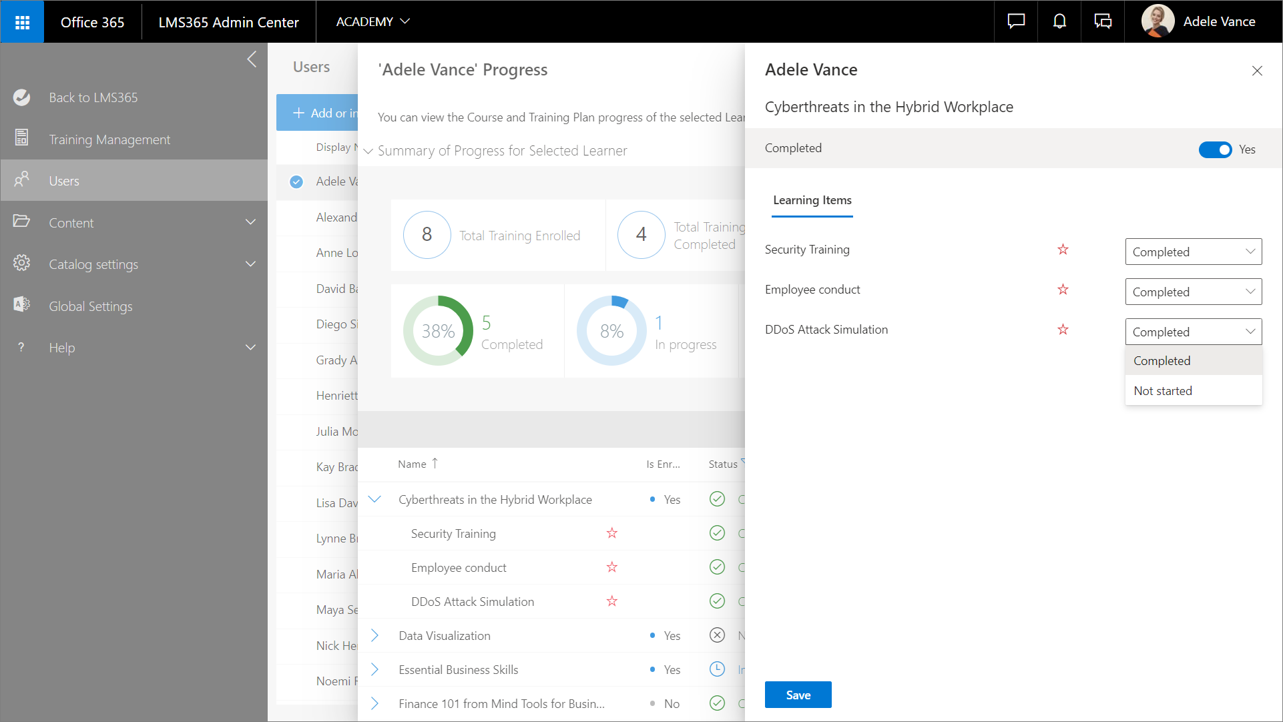The image size is (1283, 722).
Task: Switch to the Learning Items tab
Action: 812,200
